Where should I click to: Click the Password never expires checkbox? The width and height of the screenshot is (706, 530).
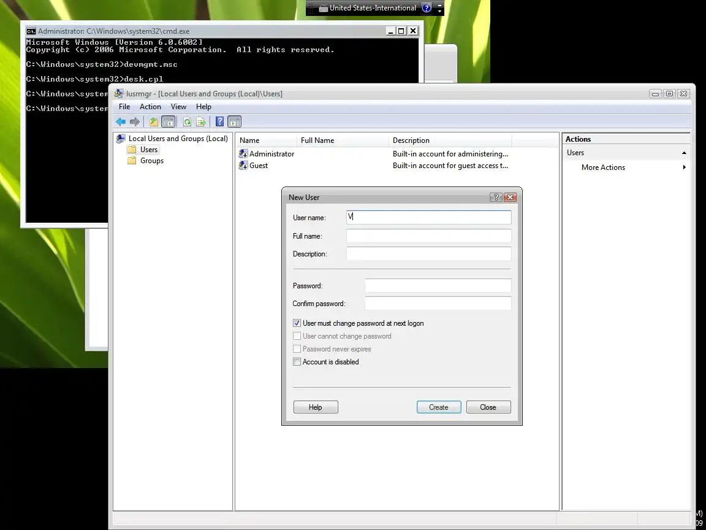[297, 349]
